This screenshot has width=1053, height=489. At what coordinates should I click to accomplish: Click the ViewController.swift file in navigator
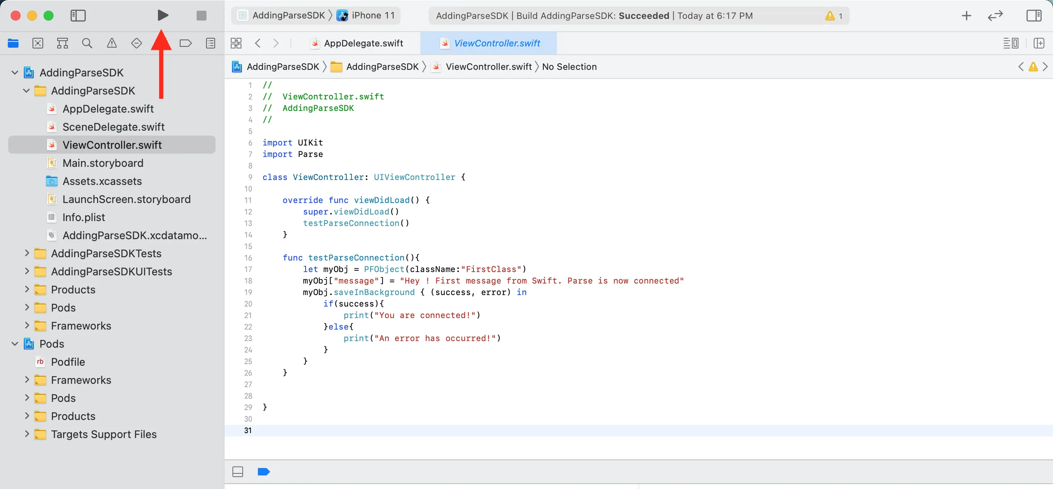point(111,144)
